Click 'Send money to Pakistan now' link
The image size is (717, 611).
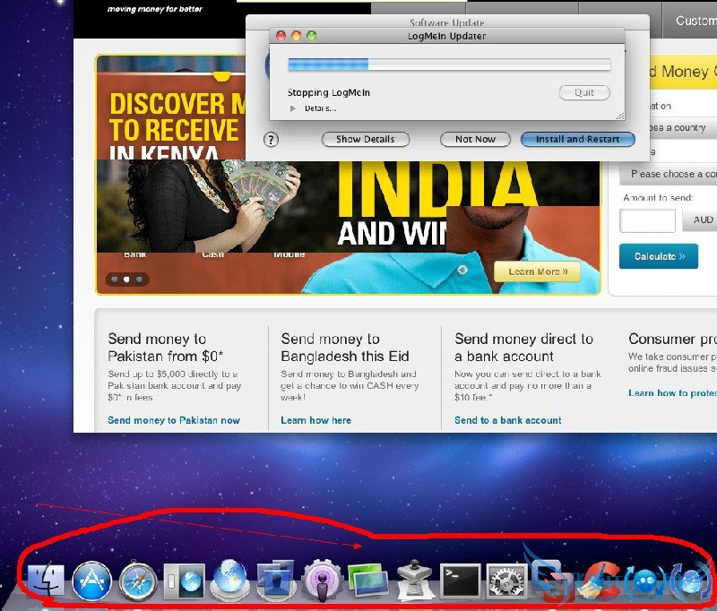174,420
